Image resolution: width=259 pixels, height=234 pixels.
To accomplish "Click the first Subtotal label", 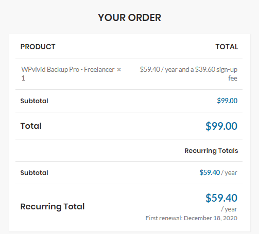I will (34, 101).
